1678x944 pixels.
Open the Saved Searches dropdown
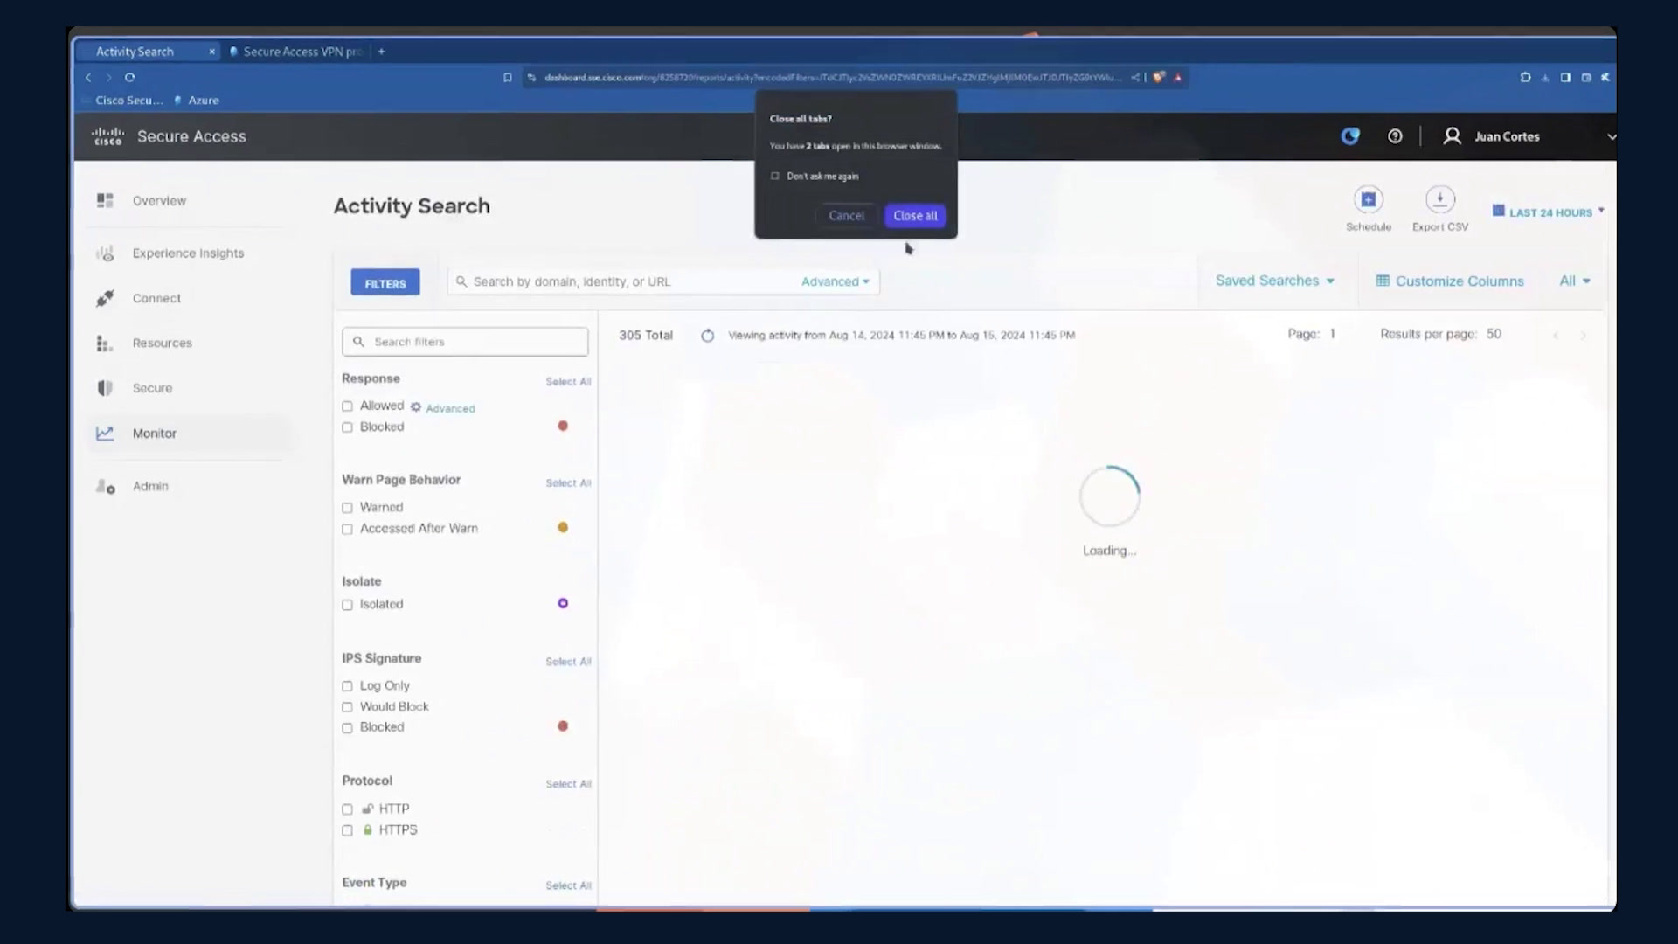point(1274,281)
